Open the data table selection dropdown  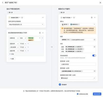26,24
